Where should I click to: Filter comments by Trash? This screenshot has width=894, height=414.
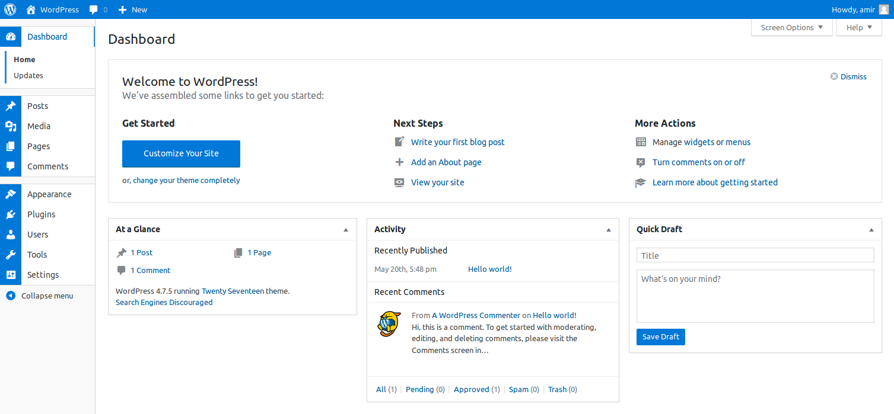click(x=557, y=389)
